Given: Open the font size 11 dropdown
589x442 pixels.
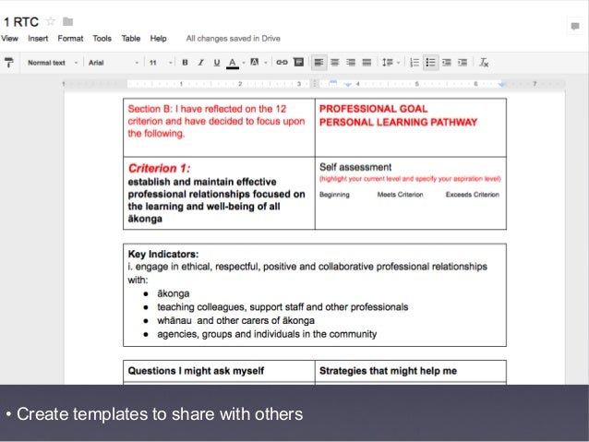Looking at the screenshot, I should pos(161,63).
